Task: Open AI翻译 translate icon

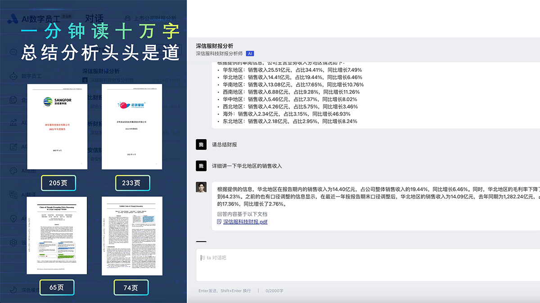Action: point(13,194)
